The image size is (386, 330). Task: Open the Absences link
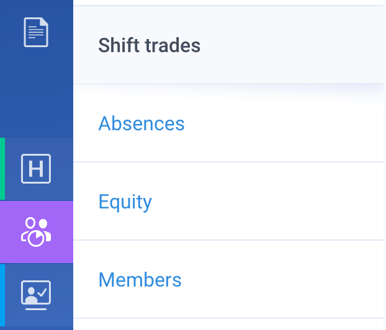[x=141, y=123]
